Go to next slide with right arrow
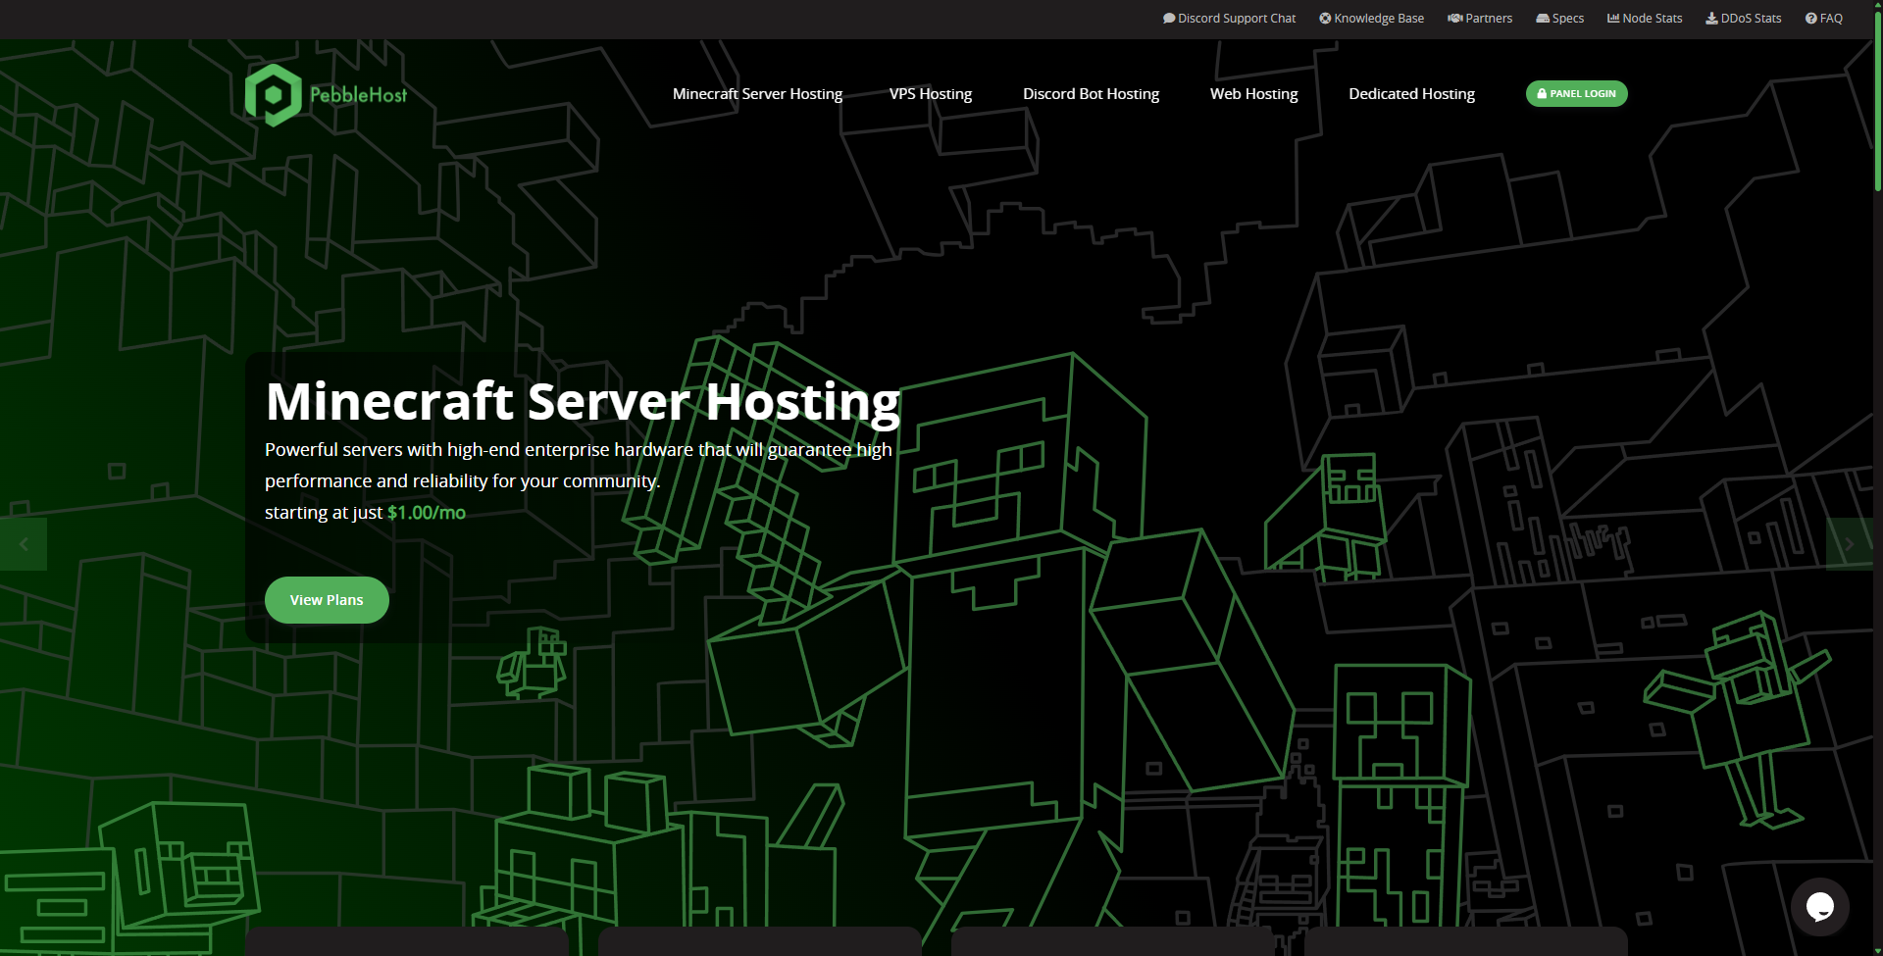 (x=1849, y=544)
